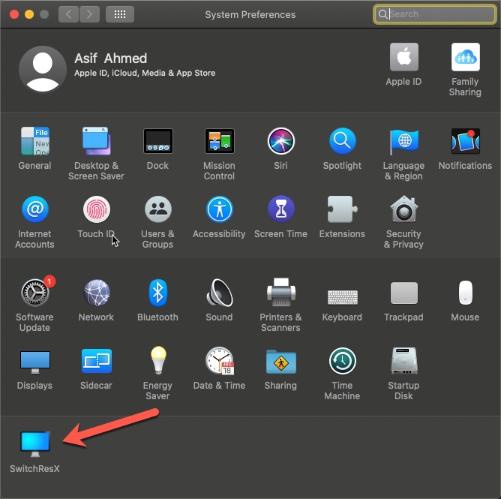This screenshot has height=499, width=501.
Task: Open Bluetooth settings
Action: coord(157,293)
